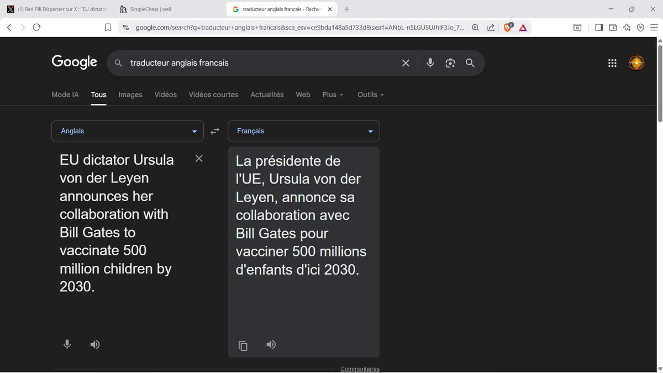Image resolution: width=663 pixels, height=373 pixels.
Task: Open the Actualités tab
Action: [267, 94]
